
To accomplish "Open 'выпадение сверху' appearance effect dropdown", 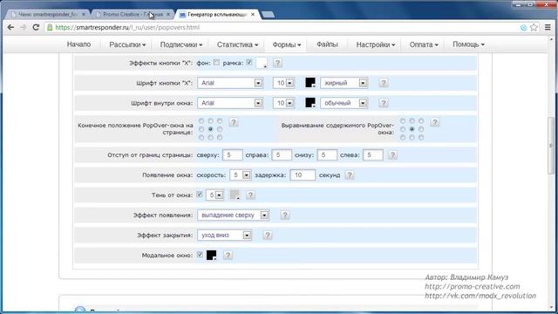I will pyautogui.click(x=233, y=215).
